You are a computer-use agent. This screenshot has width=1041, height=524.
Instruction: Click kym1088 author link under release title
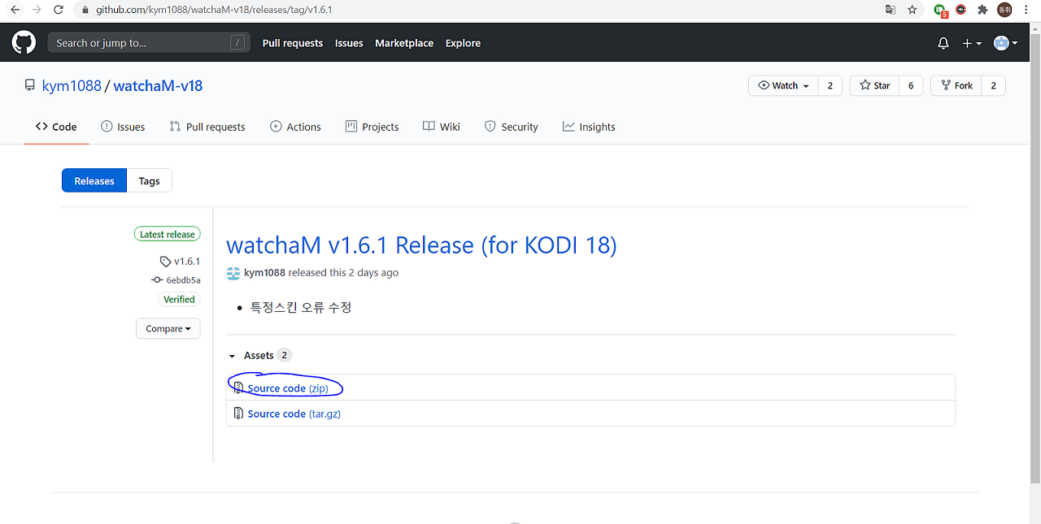(x=264, y=272)
